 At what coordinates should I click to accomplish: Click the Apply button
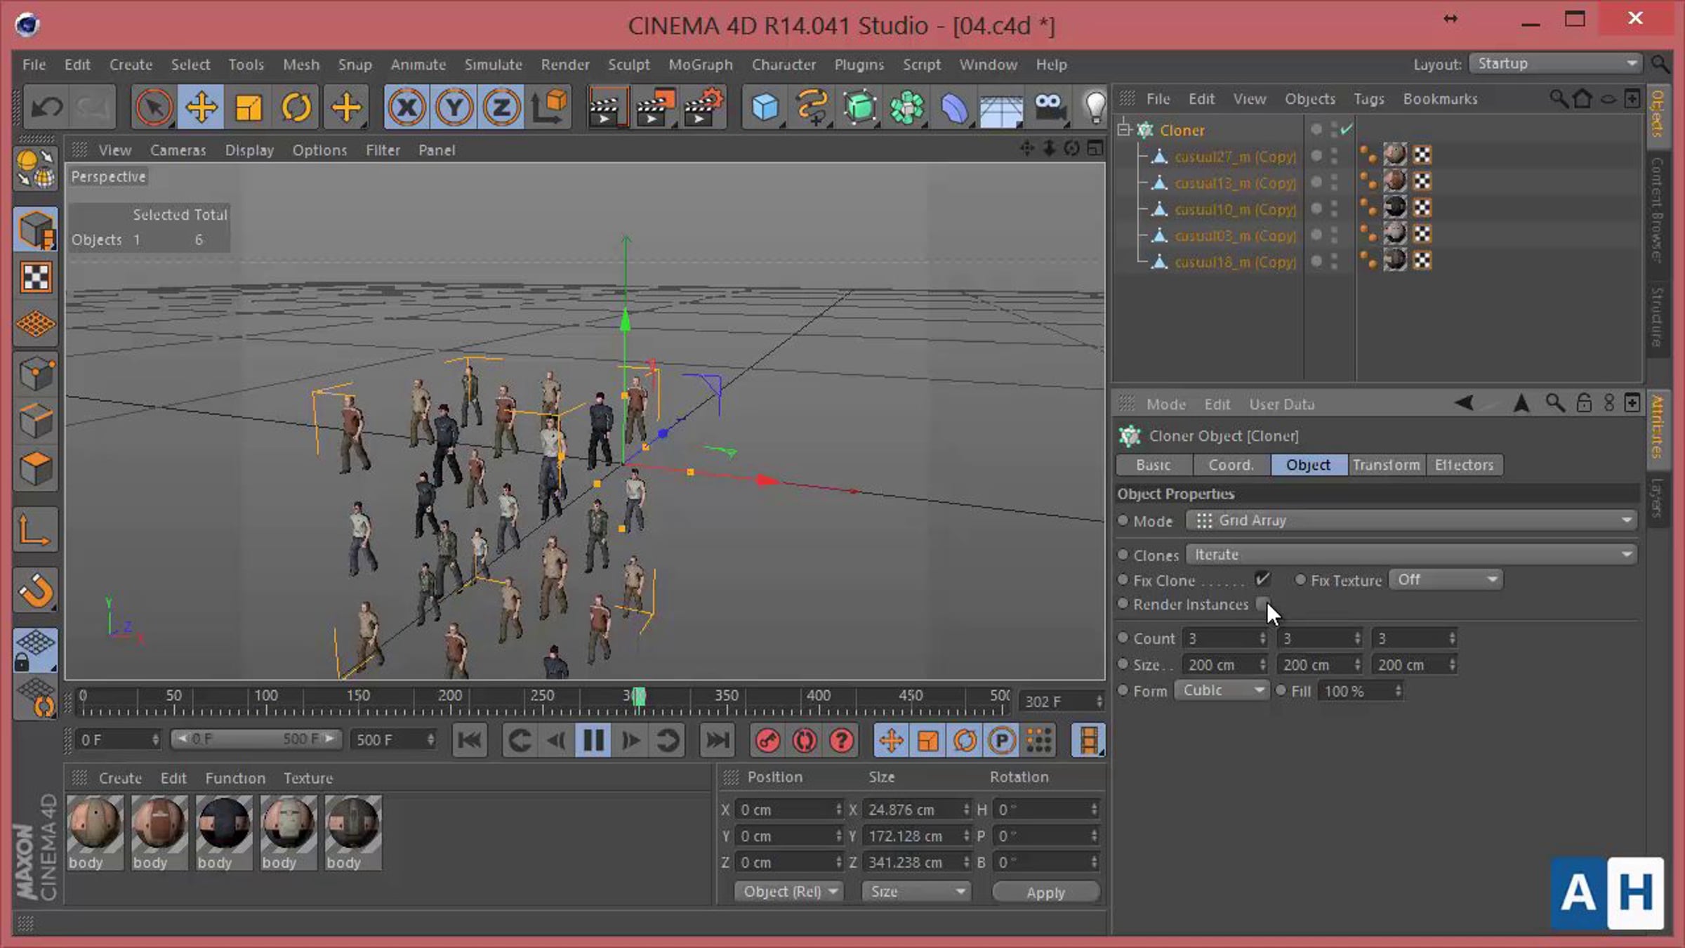point(1045,893)
